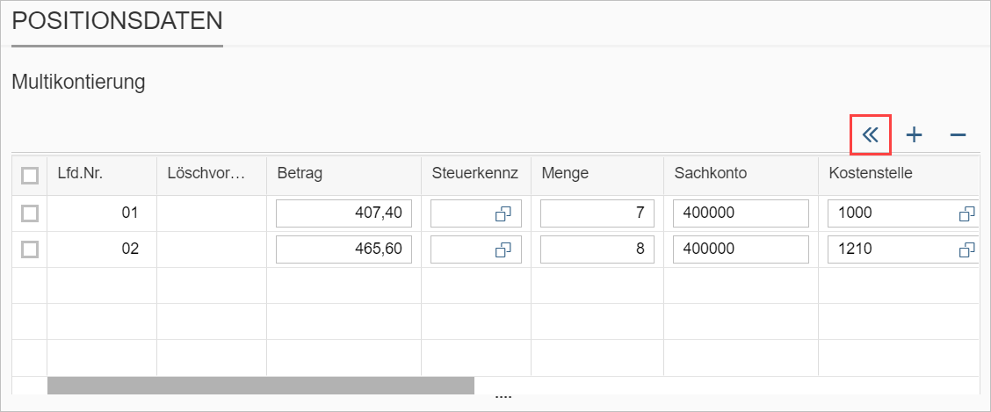Select the checkbox for row 01

(x=30, y=213)
